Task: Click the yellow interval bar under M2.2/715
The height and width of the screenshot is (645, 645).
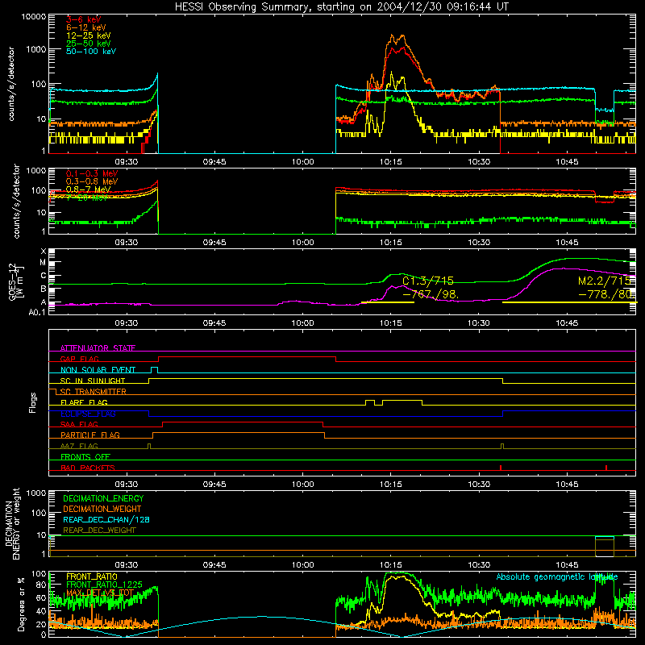Action: click(x=570, y=302)
